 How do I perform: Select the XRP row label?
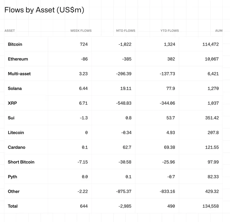(x=12, y=103)
